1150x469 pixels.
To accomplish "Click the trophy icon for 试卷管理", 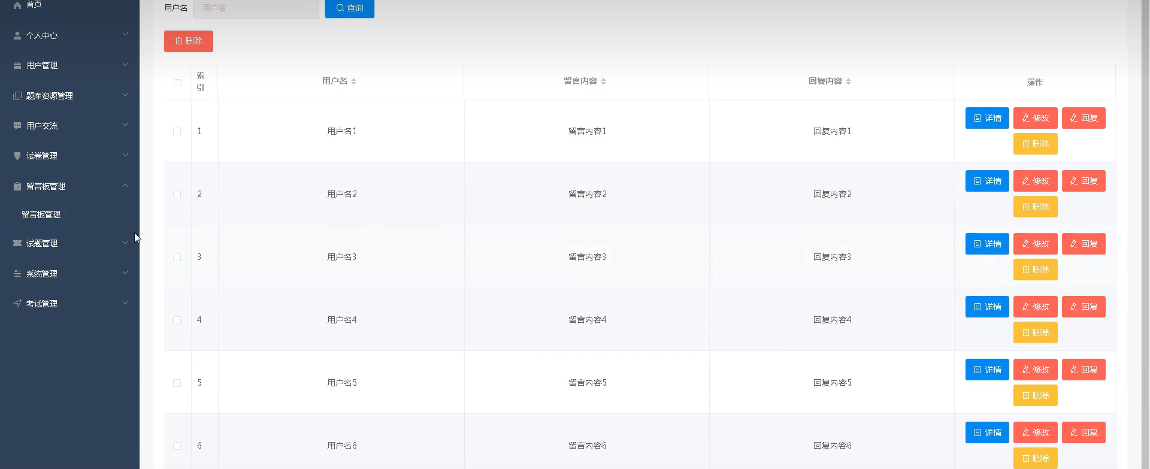I will tap(17, 156).
